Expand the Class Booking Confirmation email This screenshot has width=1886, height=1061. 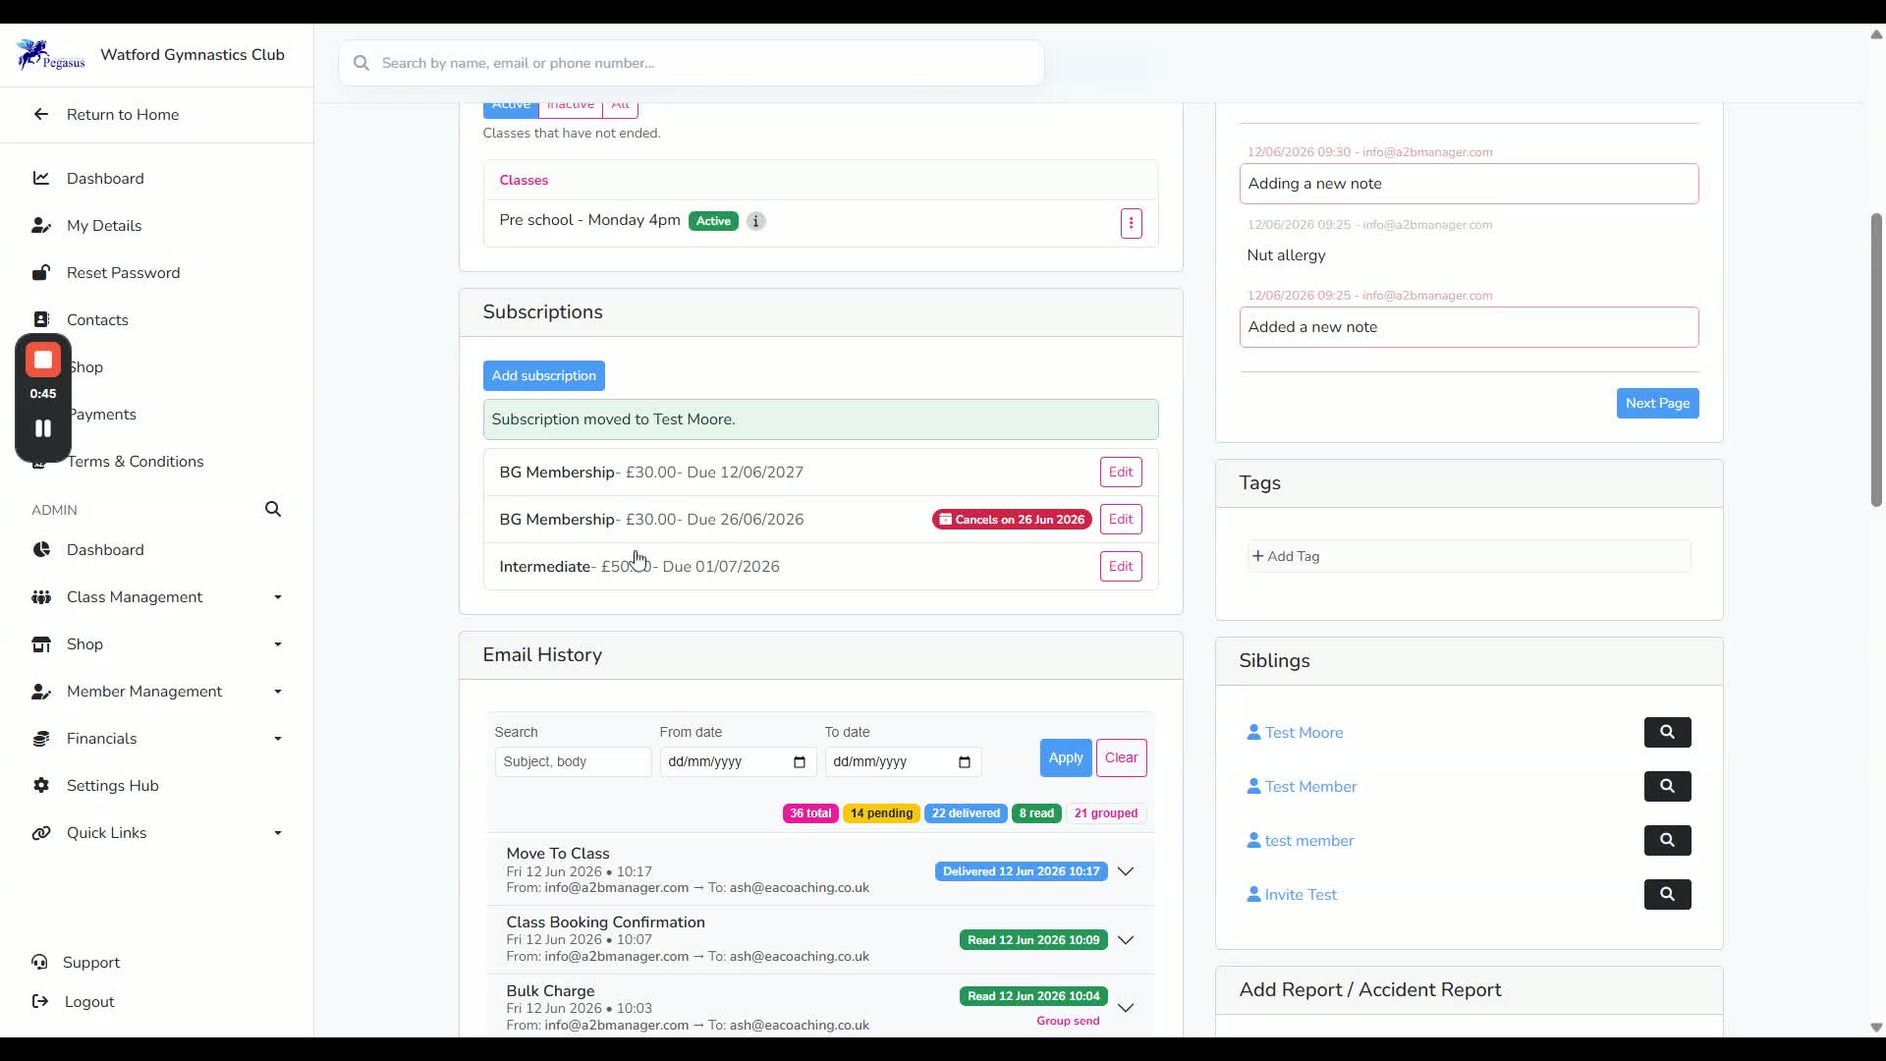coord(1126,940)
